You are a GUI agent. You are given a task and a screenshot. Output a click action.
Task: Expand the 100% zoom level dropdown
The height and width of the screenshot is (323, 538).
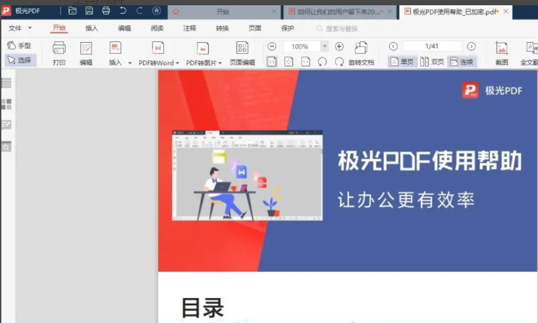325,46
